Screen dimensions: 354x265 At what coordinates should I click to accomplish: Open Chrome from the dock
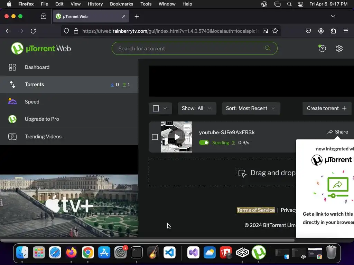(x=88, y=252)
